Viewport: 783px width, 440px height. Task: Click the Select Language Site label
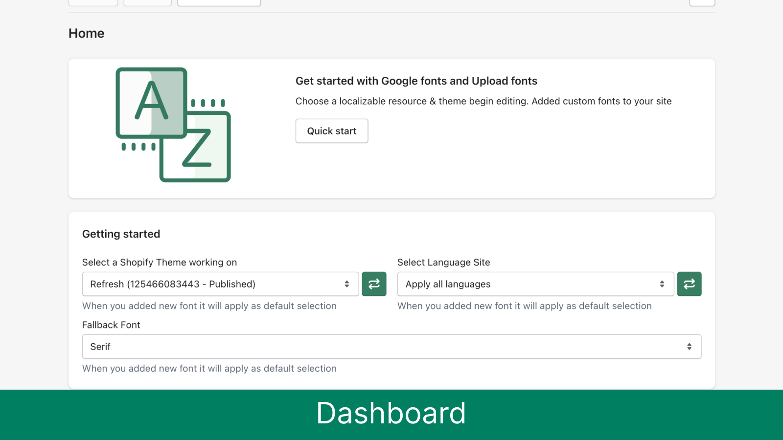point(443,262)
